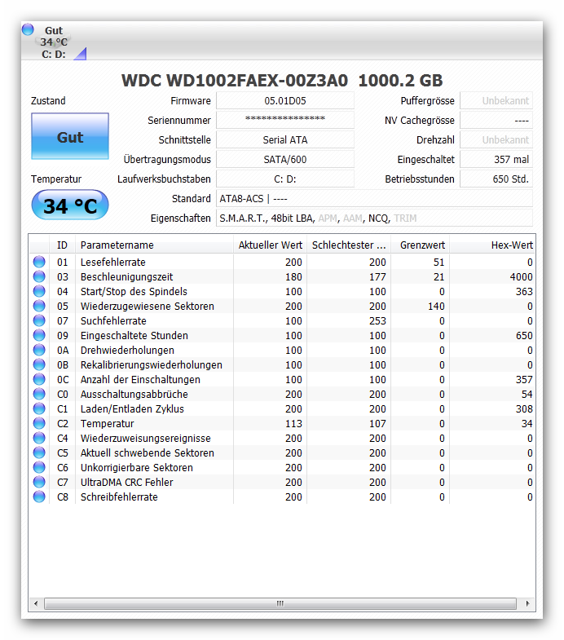Click the hex value 4000 in table
Viewport: 564px width, 640px height.
click(521, 276)
